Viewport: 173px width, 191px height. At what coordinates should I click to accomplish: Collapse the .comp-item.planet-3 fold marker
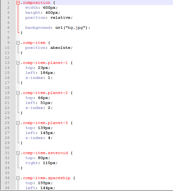[x=18, y=123]
